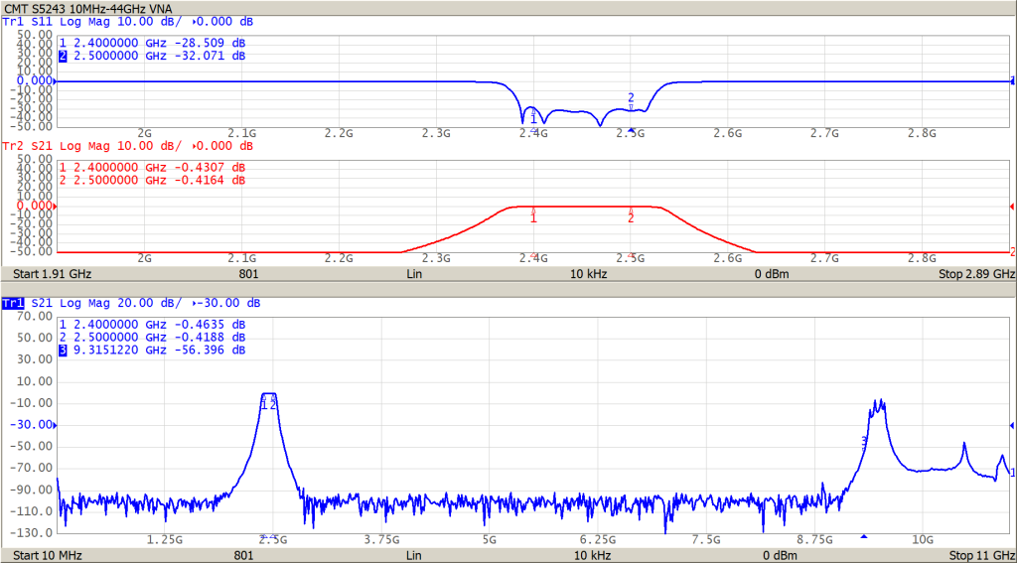Click the Stop 11 GHz field
Image resolution: width=1017 pixels, height=563 pixels.
[x=981, y=555]
